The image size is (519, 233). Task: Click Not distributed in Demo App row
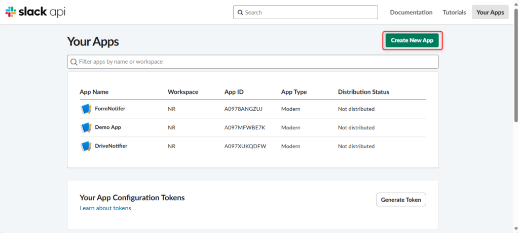coord(356,128)
